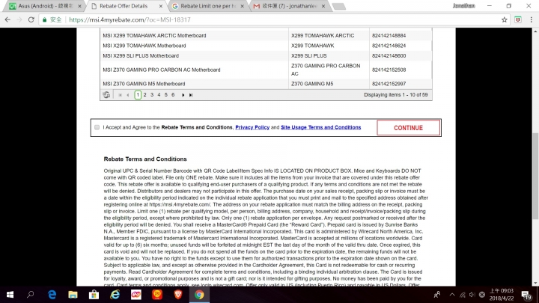
Task: Go to last page of product table
Action: pyautogui.click(x=191, y=95)
